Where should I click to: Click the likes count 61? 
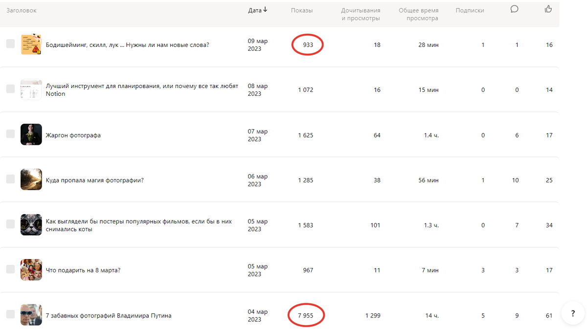click(x=549, y=315)
